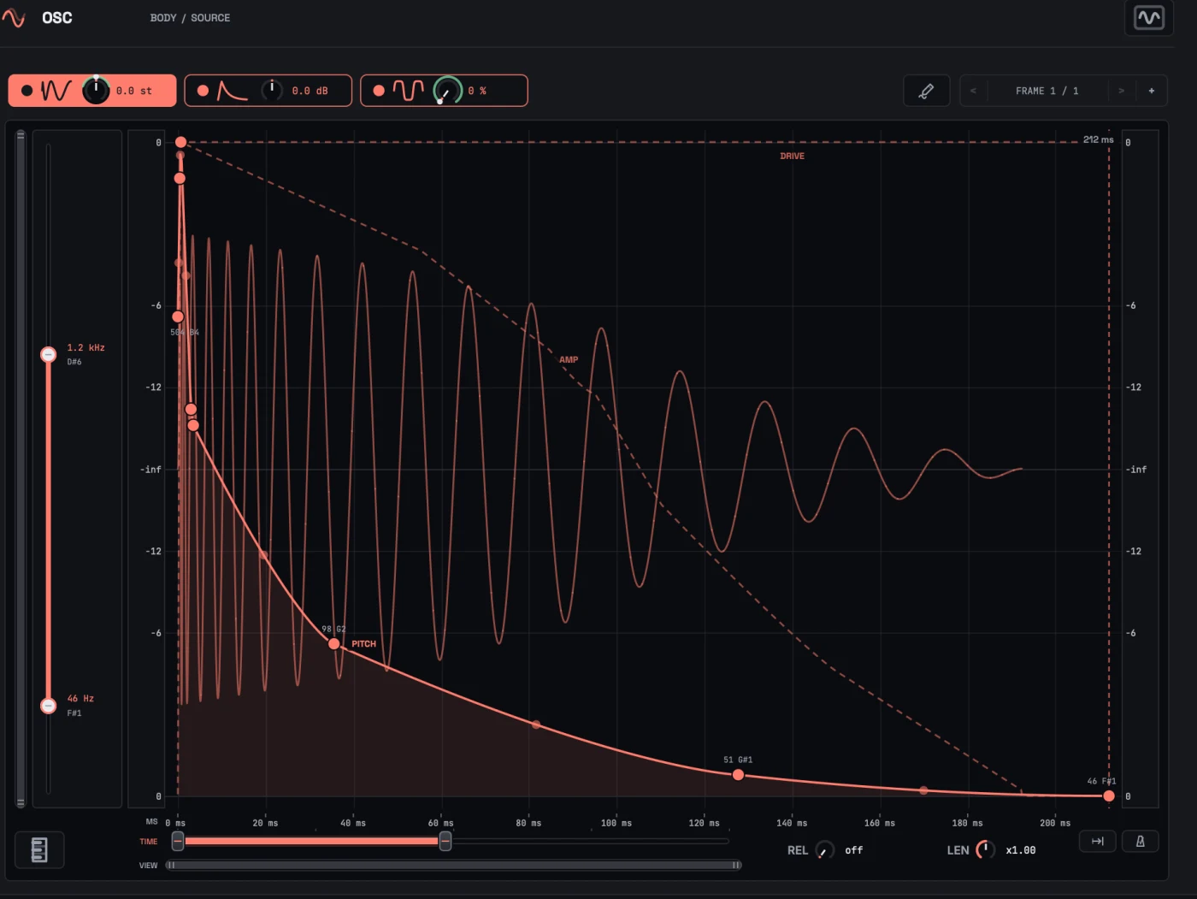
Task: Click the FRAME 1 / 1 indicator
Action: (1047, 91)
